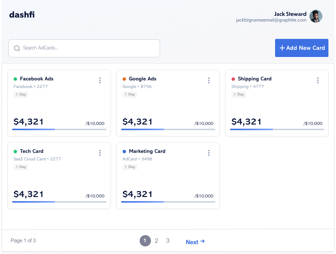The image size is (336, 254).
Task: Click the $4,321 amount on Shipping Card
Action: click(246, 122)
